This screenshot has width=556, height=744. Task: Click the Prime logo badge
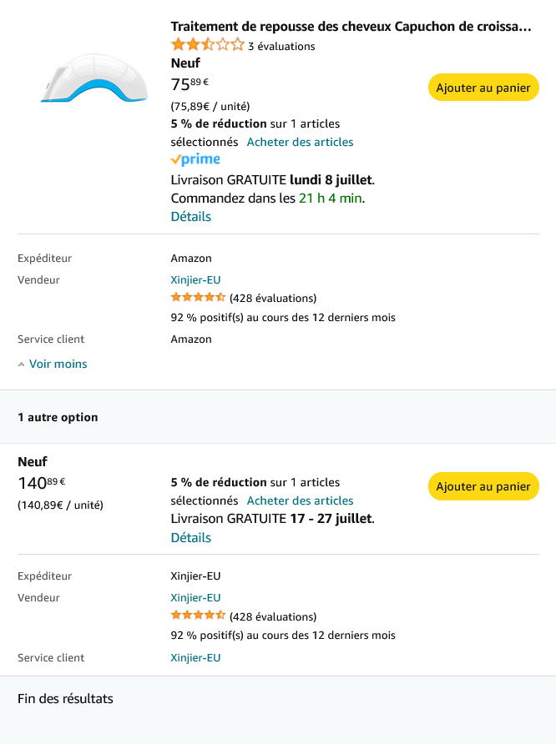click(x=195, y=158)
